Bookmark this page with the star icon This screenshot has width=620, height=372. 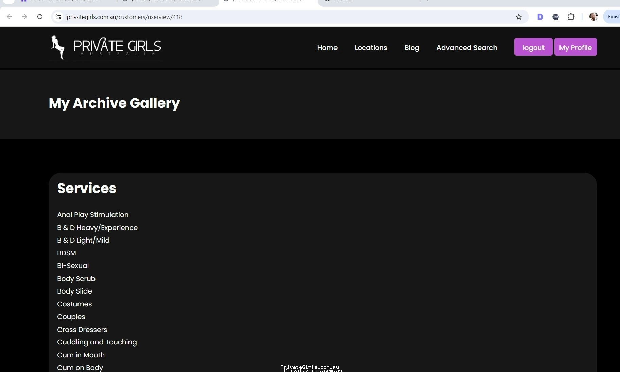point(519,17)
